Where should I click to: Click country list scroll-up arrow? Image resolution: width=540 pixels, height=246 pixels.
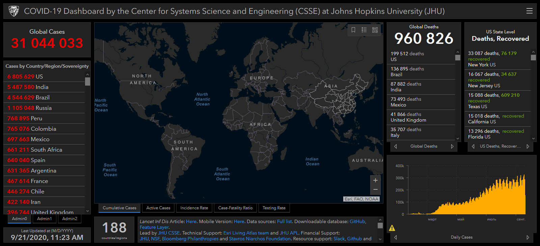pyautogui.click(x=87, y=74)
